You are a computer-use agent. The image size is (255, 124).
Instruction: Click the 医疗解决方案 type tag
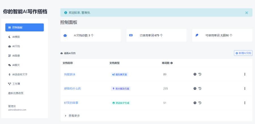coord(121,89)
